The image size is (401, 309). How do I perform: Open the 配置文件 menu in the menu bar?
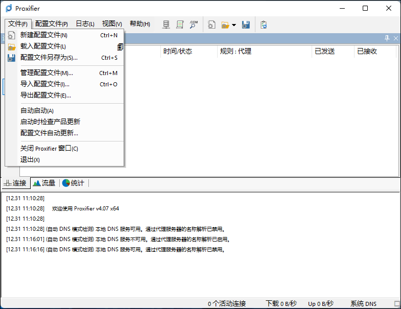[51, 24]
